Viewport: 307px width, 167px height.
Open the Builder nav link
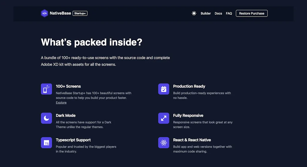(206, 13)
